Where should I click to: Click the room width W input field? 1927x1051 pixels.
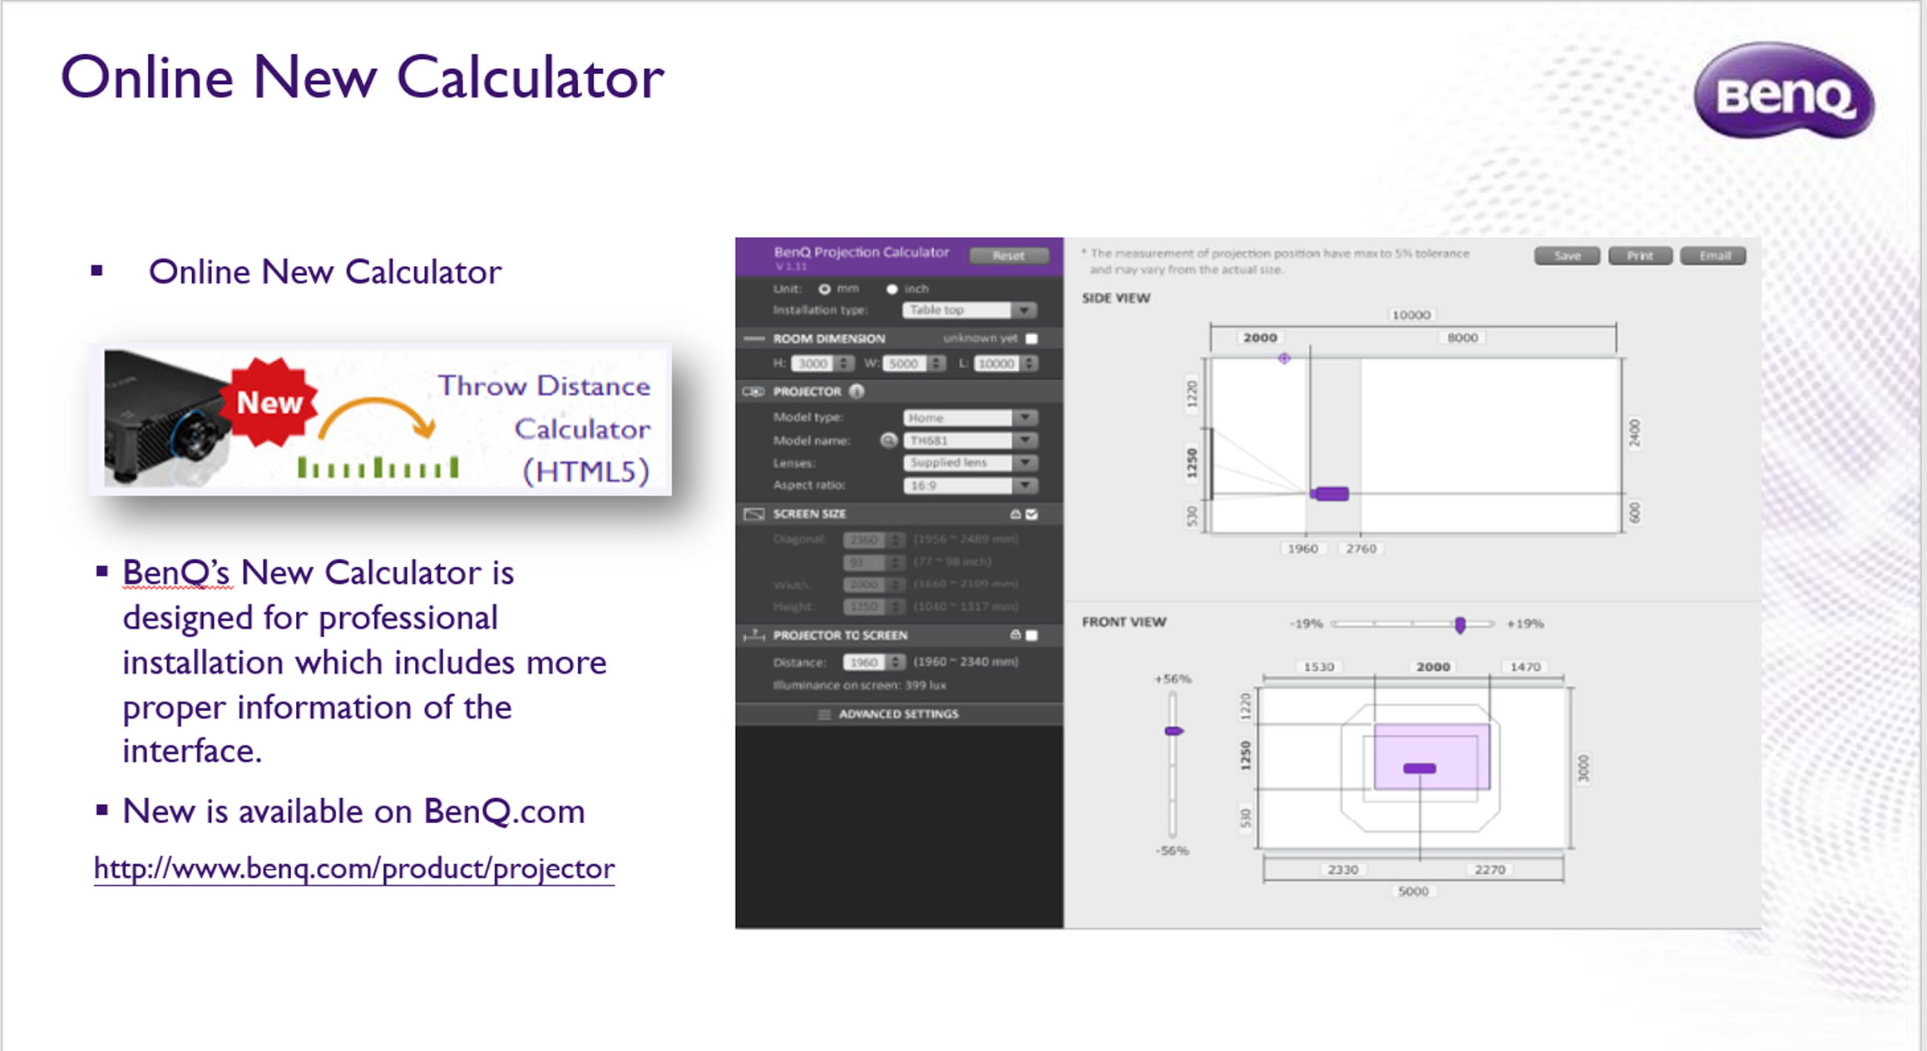point(905,363)
